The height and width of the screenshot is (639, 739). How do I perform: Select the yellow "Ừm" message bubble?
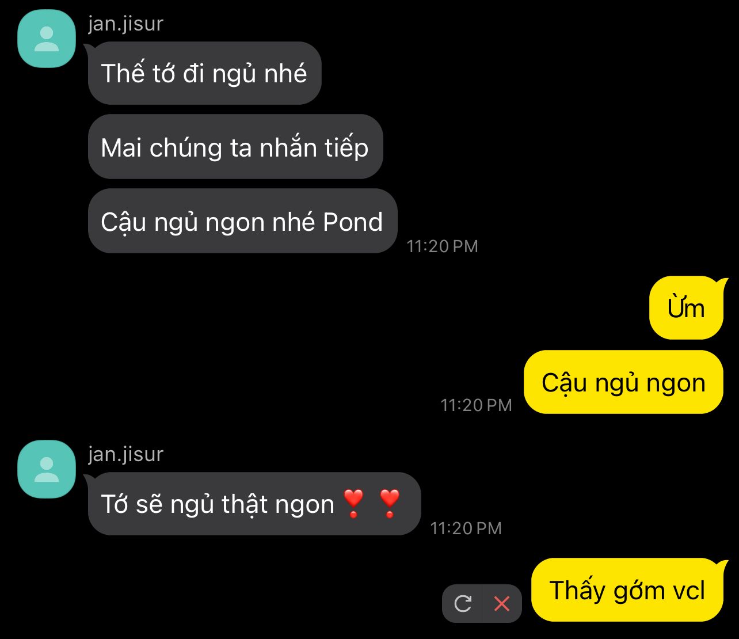pyautogui.click(x=687, y=308)
